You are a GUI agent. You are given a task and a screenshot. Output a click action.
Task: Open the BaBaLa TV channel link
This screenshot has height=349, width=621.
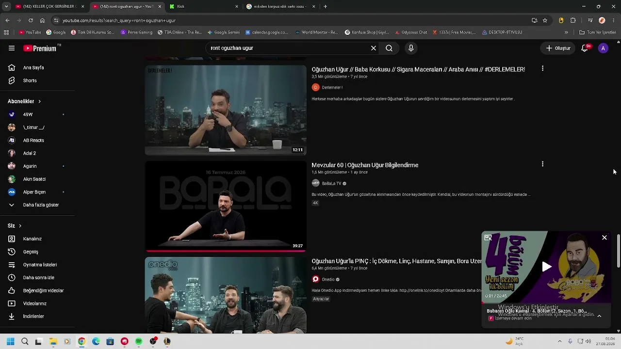point(331,184)
